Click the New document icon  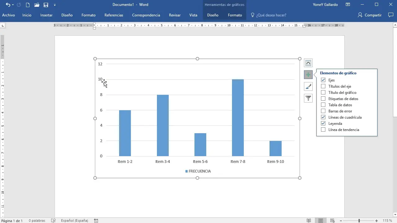[x=28, y=5]
